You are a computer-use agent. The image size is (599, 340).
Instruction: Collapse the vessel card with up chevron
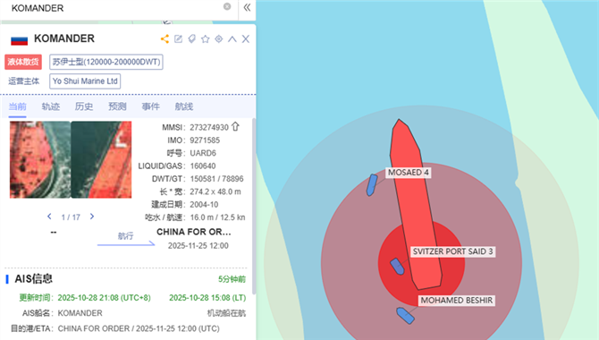point(232,39)
